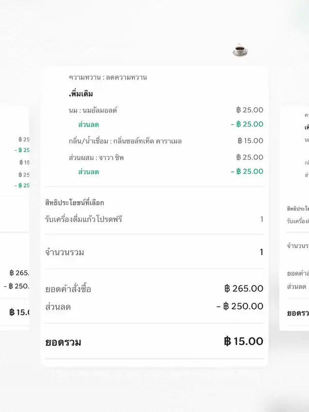Select the salted caramel syrup row label

click(x=125, y=141)
